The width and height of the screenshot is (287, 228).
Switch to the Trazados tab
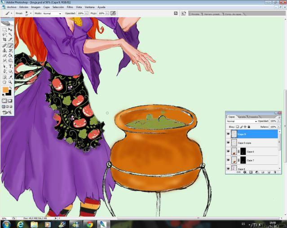point(253,117)
